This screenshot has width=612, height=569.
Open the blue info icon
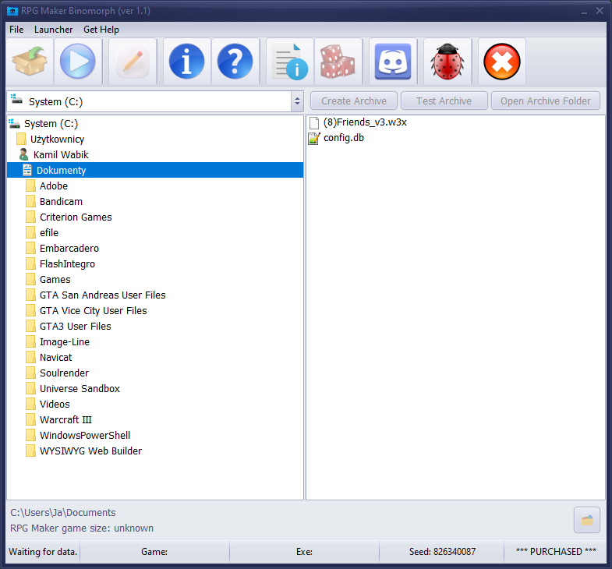click(186, 62)
